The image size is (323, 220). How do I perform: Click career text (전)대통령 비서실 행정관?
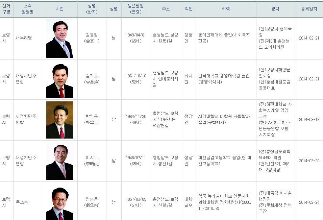point(275,196)
